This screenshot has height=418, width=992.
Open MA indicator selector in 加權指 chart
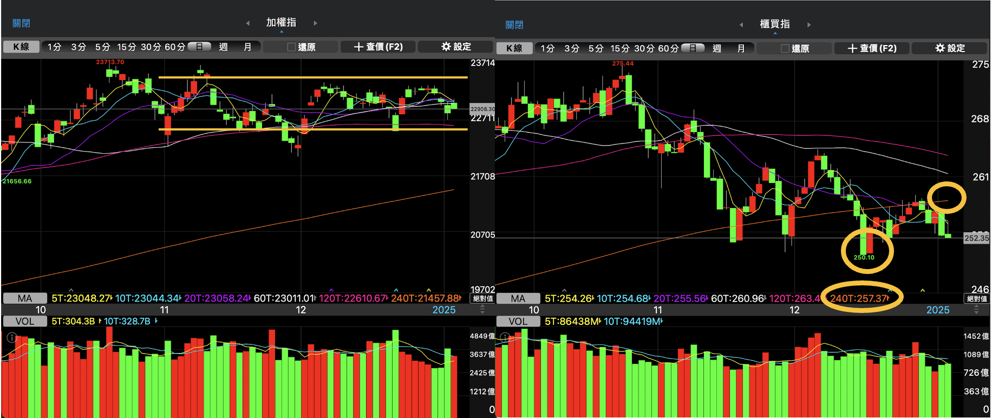coord(24,298)
